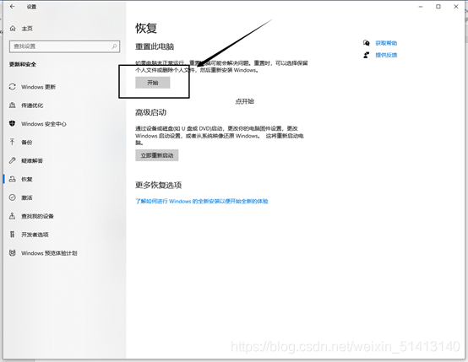
Task: Open the Windows 全新安装 learn-more link
Action: click(202, 202)
